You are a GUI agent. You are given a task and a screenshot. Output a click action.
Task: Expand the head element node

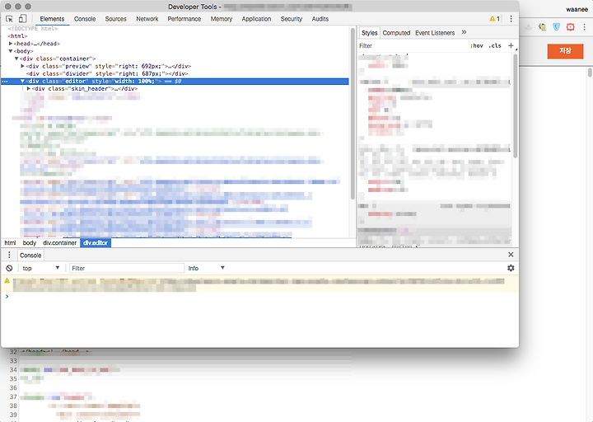click(x=11, y=44)
